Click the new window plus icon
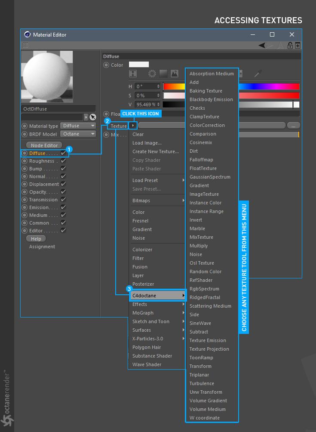This screenshot has height=432, width=316. pos(298,45)
